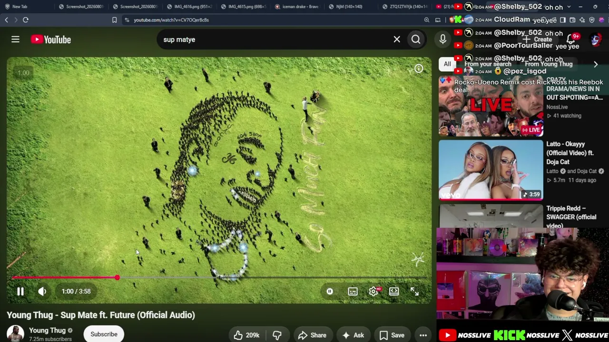Click the 1:00 / 3:58 time display
609x342 pixels.
(x=76, y=291)
